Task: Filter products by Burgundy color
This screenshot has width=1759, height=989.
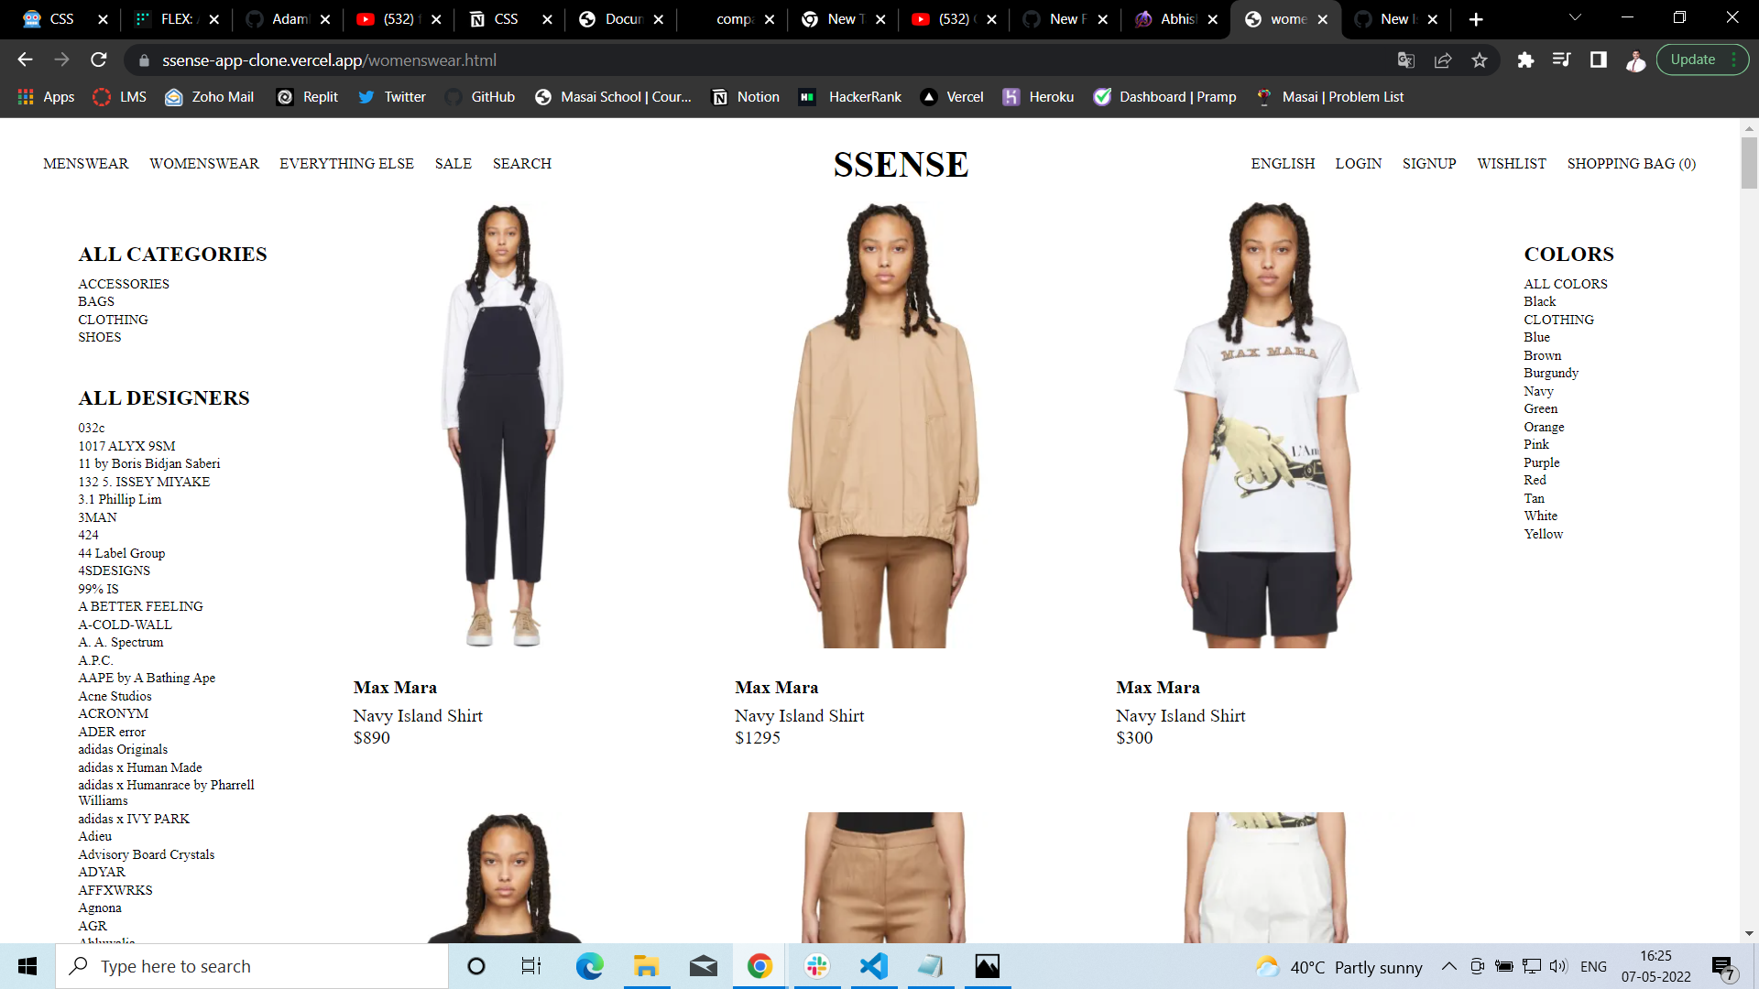Action: click(x=1551, y=373)
